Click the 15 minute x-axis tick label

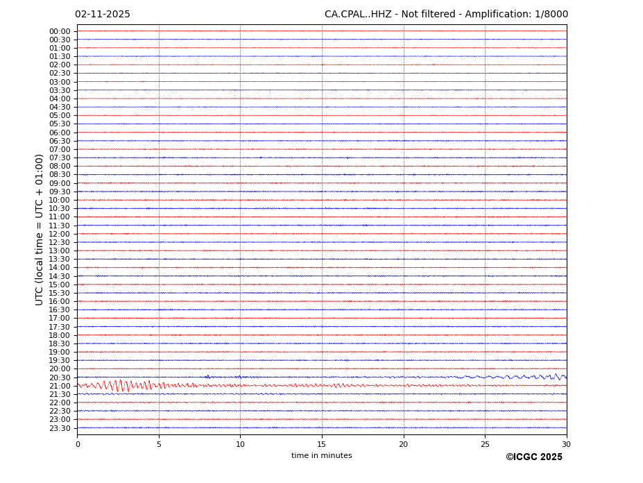322,444
